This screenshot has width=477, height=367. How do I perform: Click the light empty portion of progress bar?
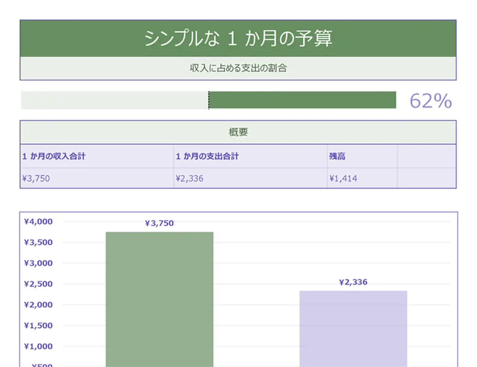[114, 100]
